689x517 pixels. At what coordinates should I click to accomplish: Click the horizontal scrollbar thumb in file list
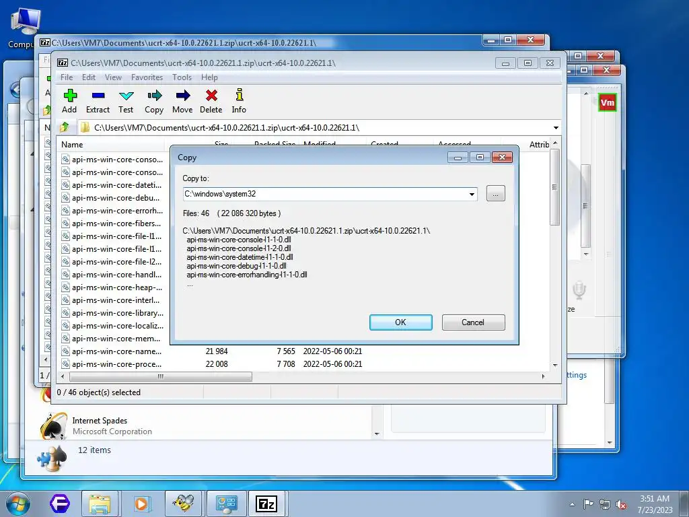160,376
